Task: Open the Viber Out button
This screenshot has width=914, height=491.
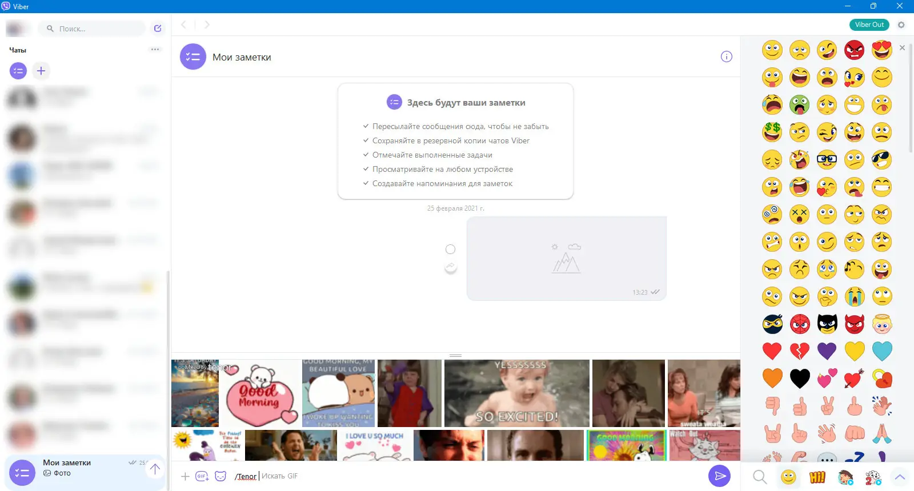Action: pyautogui.click(x=869, y=25)
